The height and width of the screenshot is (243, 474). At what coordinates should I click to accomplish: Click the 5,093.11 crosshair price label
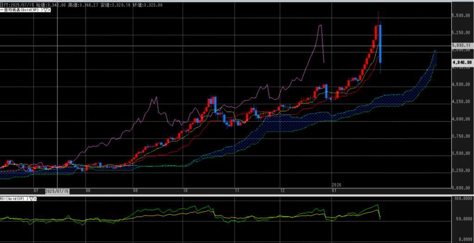click(x=462, y=45)
